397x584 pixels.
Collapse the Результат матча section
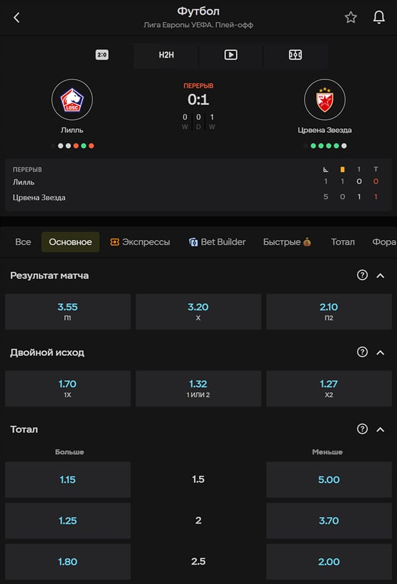380,276
